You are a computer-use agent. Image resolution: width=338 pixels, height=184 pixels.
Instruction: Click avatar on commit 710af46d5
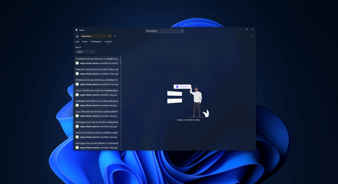point(77,63)
